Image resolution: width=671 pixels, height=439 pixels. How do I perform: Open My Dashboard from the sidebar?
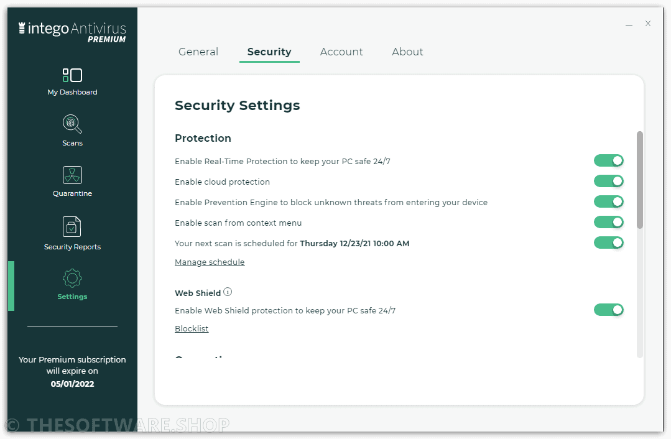tap(72, 81)
